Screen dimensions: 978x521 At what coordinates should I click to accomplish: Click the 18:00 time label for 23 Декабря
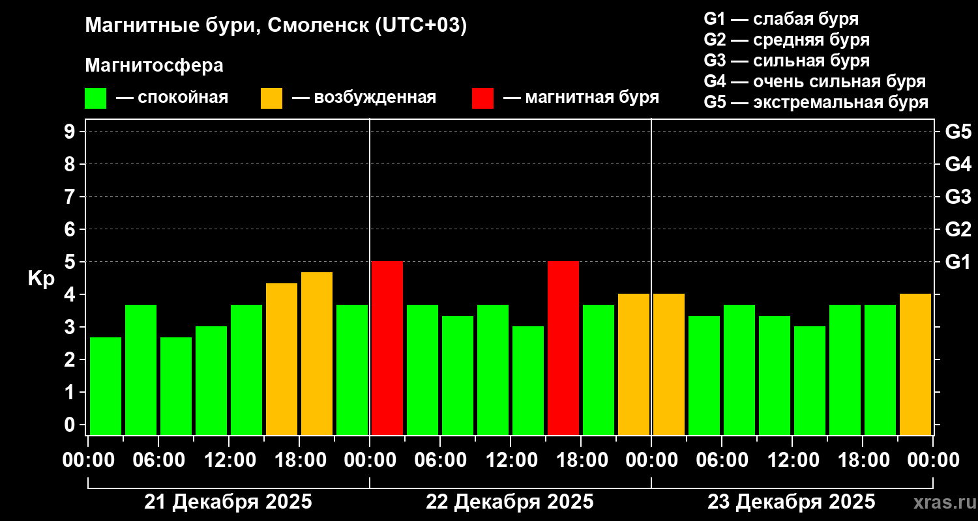(x=863, y=460)
